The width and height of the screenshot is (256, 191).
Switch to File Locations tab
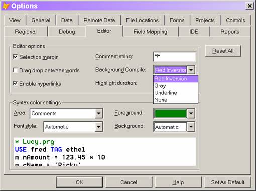point(142,20)
